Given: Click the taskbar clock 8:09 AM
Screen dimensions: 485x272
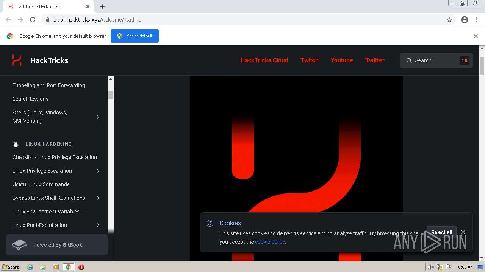Looking at the screenshot, I should point(466,267).
